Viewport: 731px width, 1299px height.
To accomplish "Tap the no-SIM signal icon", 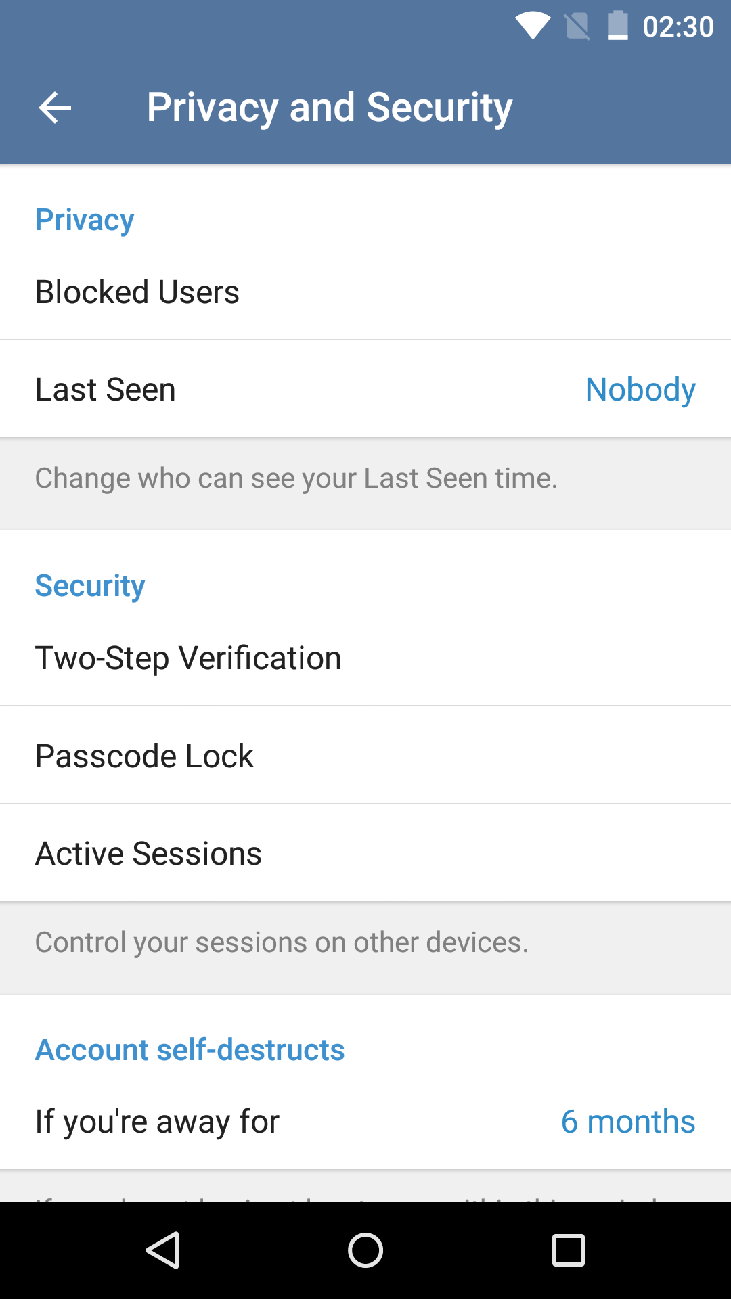I will point(577,26).
